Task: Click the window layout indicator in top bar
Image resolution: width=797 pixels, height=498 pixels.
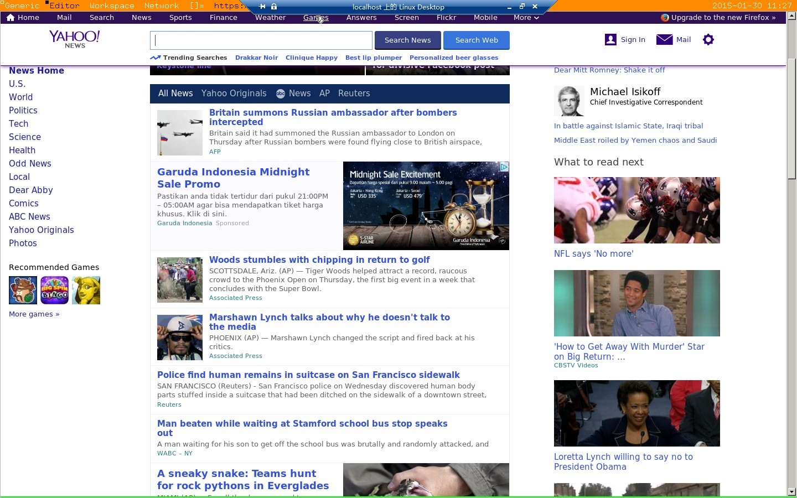Action: (197, 6)
